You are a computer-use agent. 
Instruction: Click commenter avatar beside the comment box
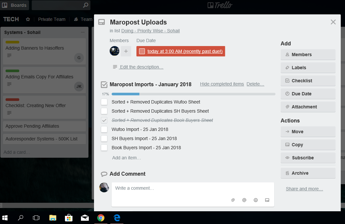(x=104, y=187)
